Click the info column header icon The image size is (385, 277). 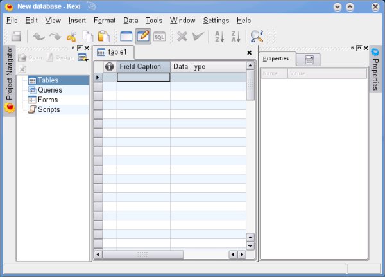pyautogui.click(x=110, y=67)
